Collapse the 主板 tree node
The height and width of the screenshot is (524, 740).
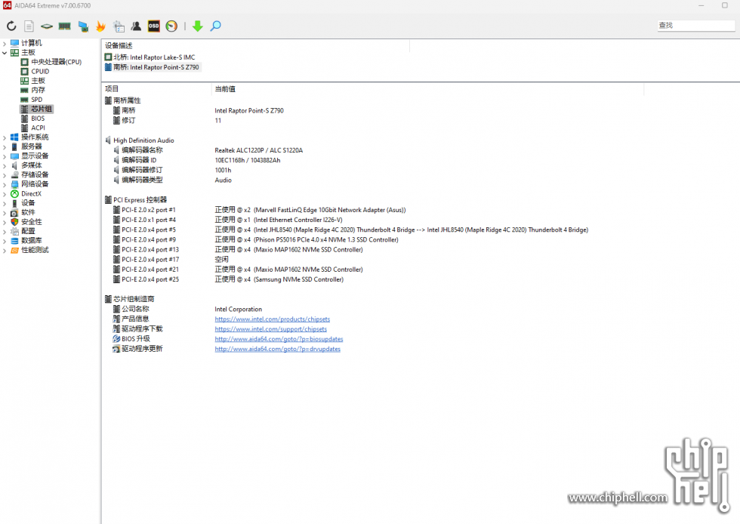tap(5, 53)
